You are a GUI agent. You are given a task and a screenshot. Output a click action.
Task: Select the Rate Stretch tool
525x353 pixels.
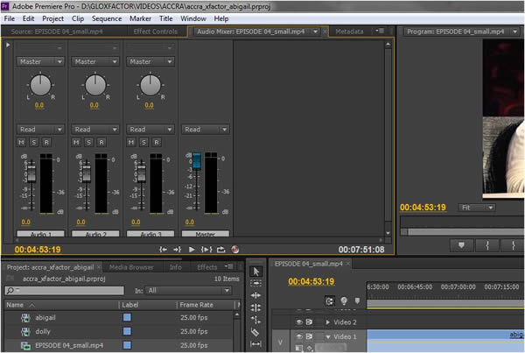coord(255,320)
